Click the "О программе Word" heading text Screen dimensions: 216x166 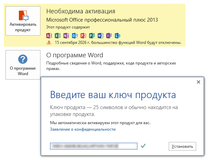click(x=75, y=55)
